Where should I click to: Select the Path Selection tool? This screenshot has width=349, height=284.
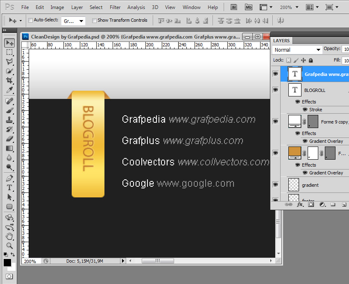tap(9, 197)
